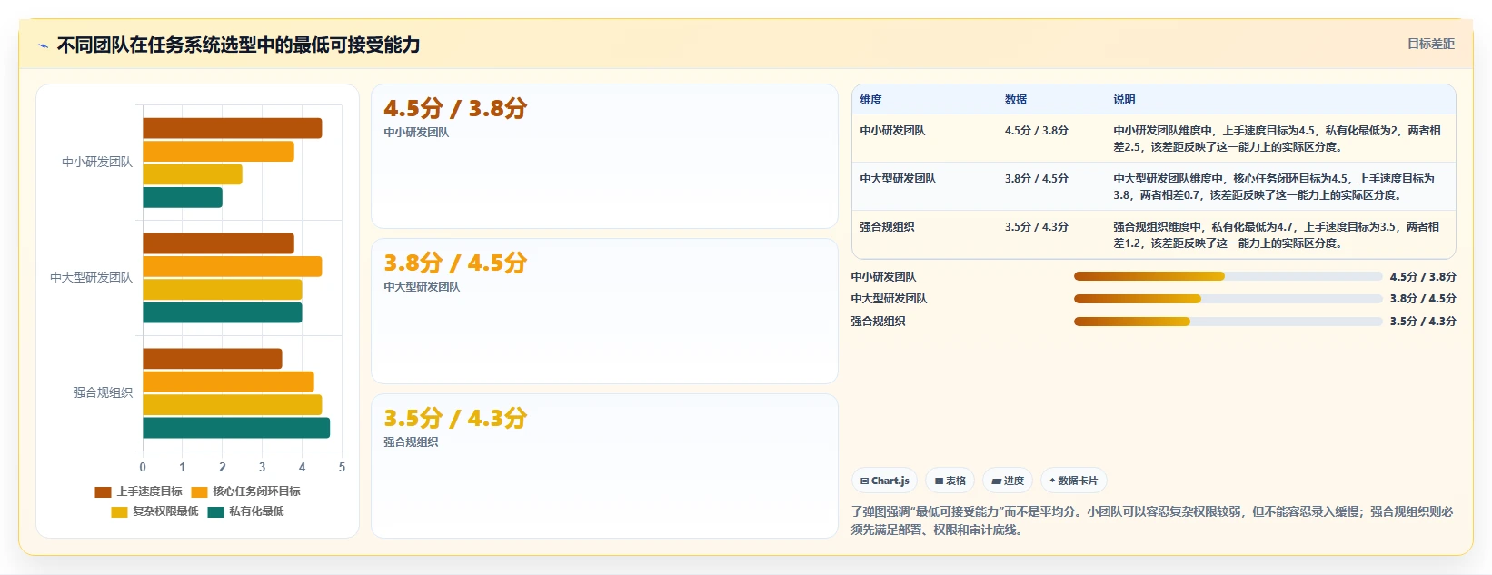Select the 数据卡片 chip
This screenshot has height=575, width=1492.
1073,481
